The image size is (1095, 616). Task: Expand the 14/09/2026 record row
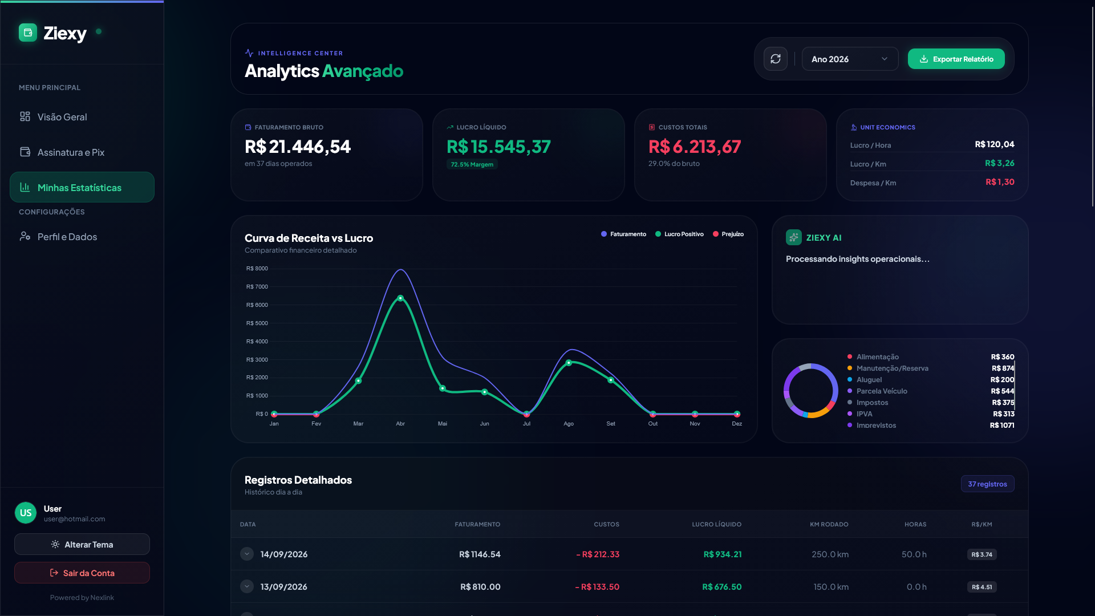(x=247, y=554)
